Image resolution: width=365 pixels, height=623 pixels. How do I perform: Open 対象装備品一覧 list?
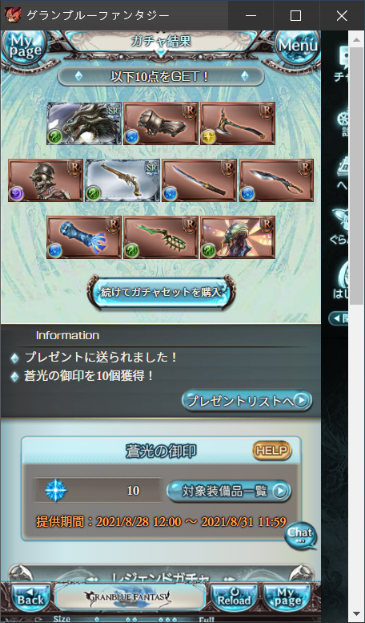tap(229, 491)
